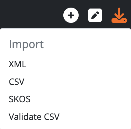The height and width of the screenshot is (129, 131).
Task: Start a SKOS vocabulary import
Action: (19, 99)
